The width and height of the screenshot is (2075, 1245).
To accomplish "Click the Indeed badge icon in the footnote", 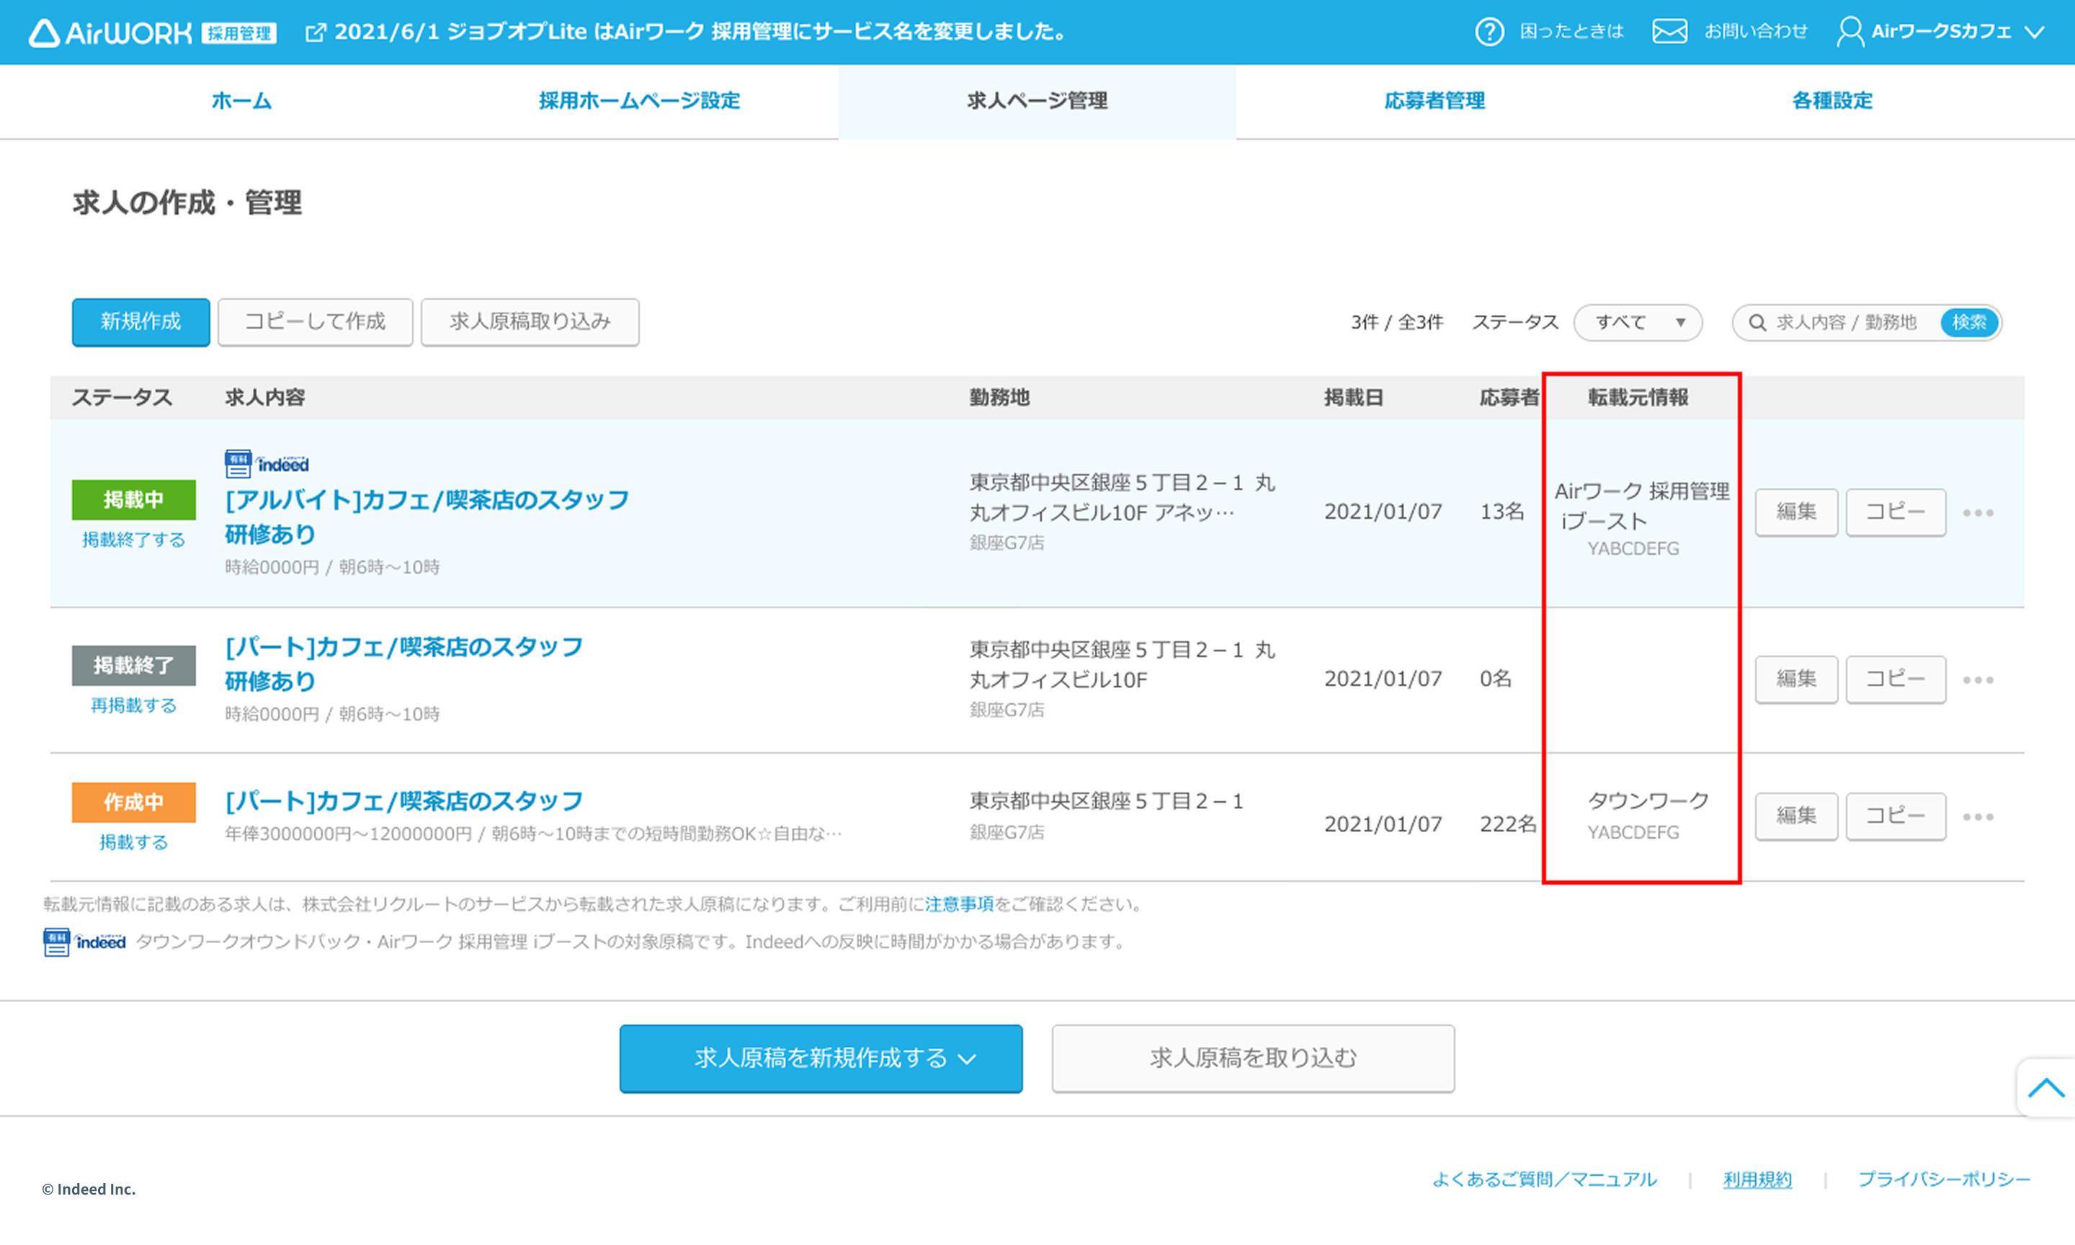I will click(x=84, y=942).
